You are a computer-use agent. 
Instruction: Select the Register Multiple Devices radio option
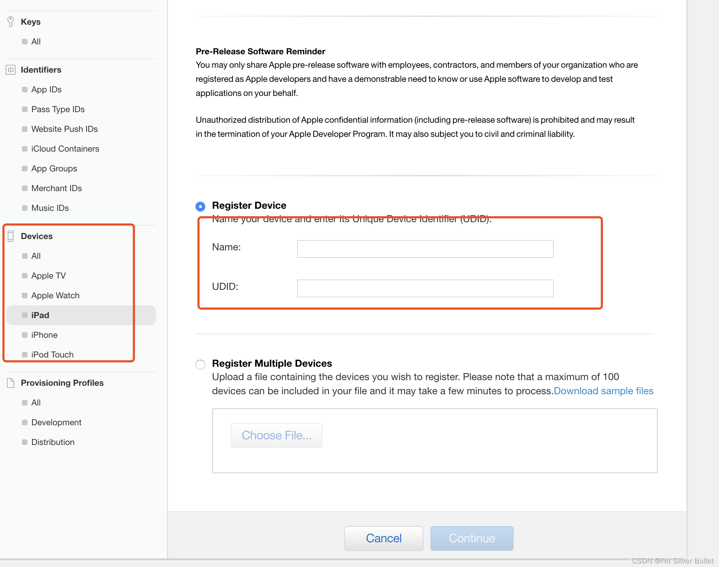click(200, 364)
